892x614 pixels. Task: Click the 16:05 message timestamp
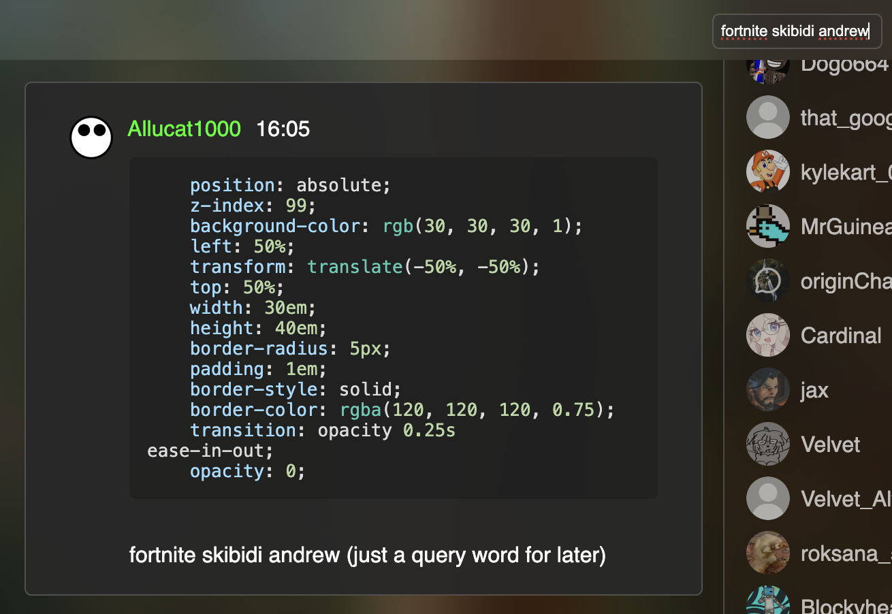[283, 129]
